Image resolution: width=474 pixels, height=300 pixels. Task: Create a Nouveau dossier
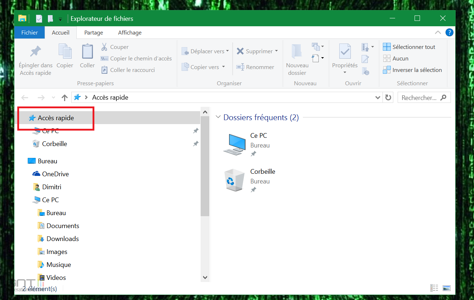tap(297, 59)
